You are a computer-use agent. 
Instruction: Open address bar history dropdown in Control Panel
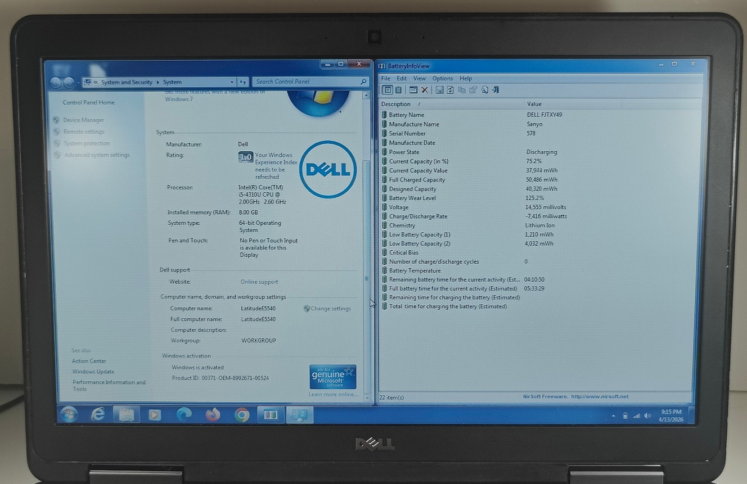click(232, 82)
